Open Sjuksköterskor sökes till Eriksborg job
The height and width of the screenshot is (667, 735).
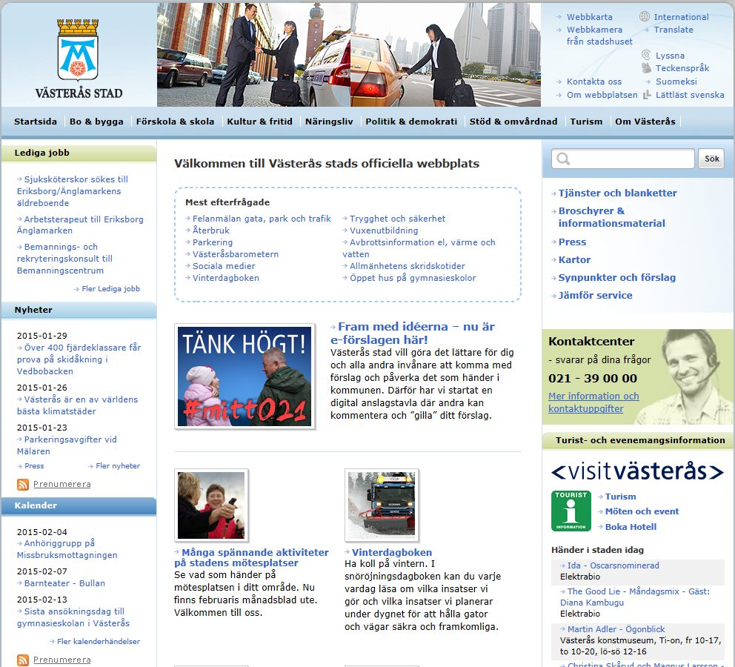pos(72,190)
